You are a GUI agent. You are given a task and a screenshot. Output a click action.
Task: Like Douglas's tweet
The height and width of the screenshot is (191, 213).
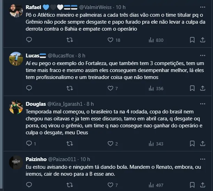coord(111,144)
